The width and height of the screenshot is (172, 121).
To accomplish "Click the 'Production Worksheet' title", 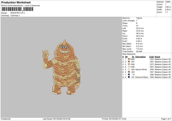I will click(16, 2).
